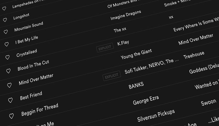Visit Silversun Pickups artist link

(x=156, y=116)
